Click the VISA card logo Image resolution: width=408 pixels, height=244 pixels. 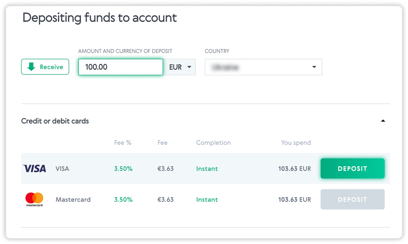tap(34, 168)
